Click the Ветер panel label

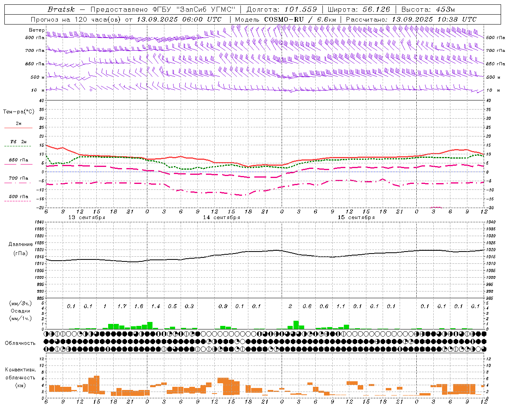(x=37, y=30)
